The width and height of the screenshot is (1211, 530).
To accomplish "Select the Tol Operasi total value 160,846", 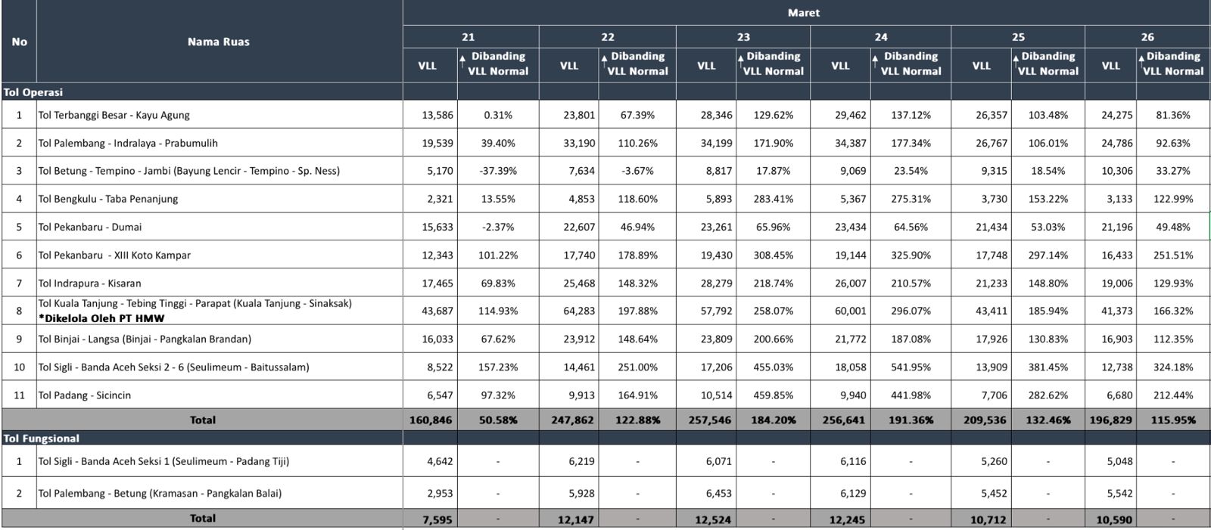I will [x=431, y=420].
